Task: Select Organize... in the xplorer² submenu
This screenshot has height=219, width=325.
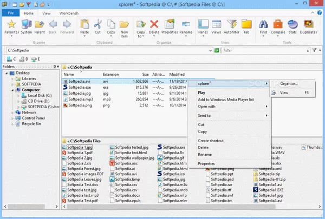Action: pyautogui.click(x=289, y=83)
